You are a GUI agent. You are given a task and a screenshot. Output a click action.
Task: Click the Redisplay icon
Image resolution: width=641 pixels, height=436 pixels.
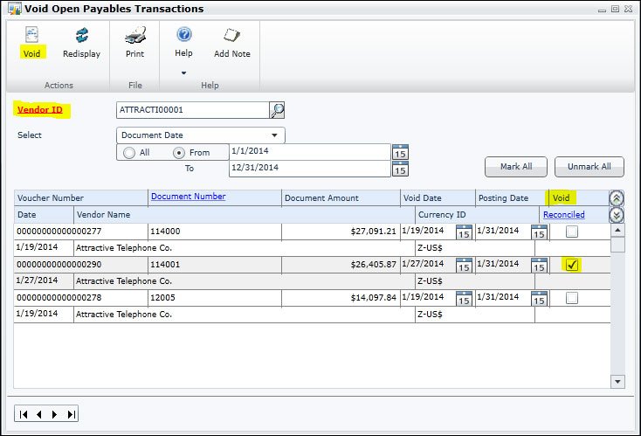82,35
